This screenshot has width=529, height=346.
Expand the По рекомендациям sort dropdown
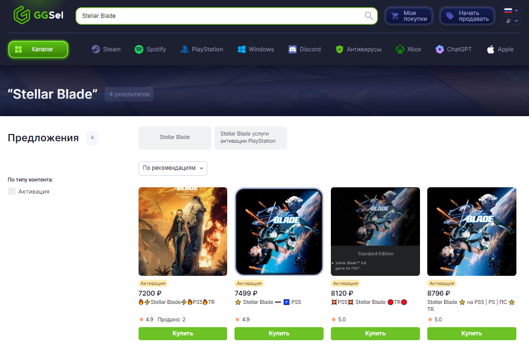click(173, 168)
